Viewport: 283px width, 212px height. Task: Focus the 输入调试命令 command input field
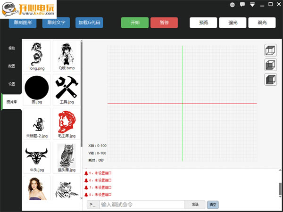[142, 204]
